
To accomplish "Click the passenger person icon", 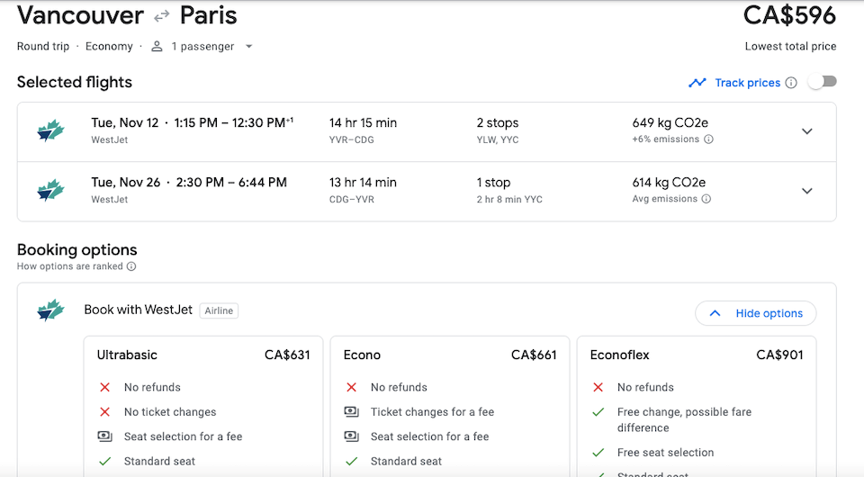I will pyautogui.click(x=157, y=46).
